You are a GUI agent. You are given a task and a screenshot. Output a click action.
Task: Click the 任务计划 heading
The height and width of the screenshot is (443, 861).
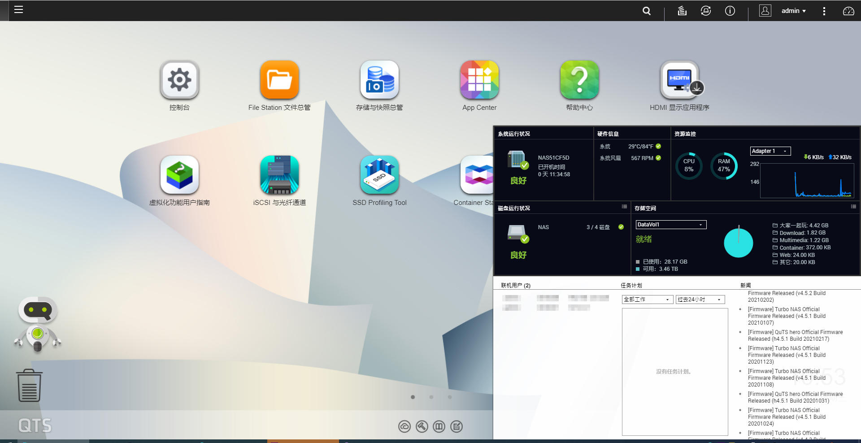631,286
